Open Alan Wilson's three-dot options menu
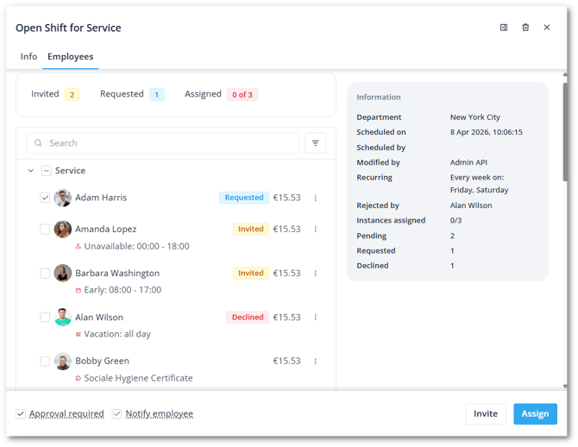This screenshot has height=447, width=578. point(316,318)
